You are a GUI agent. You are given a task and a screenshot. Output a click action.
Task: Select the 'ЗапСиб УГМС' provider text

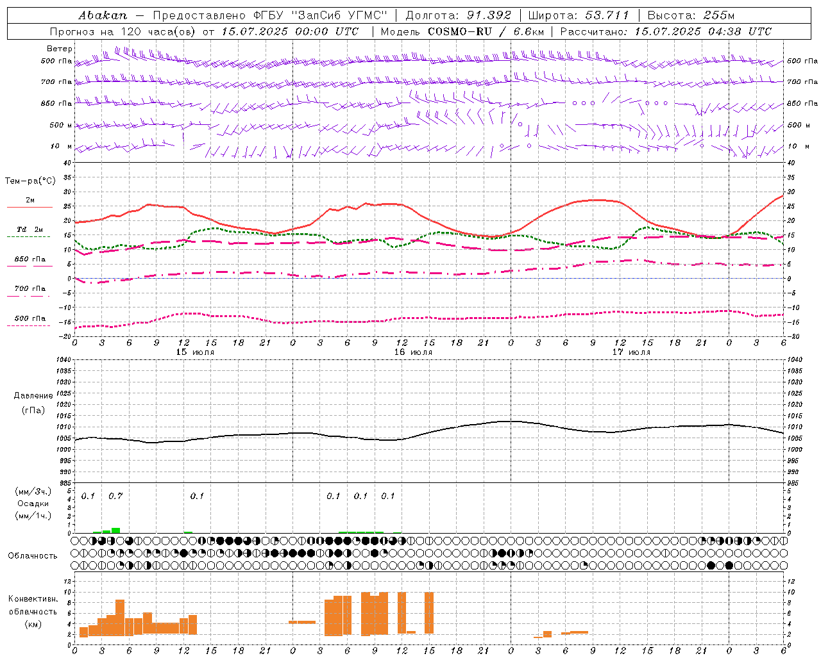point(339,15)
